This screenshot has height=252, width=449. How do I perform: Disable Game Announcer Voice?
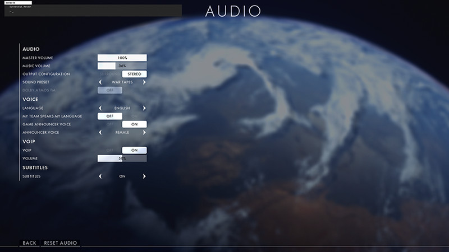[110, 124]
